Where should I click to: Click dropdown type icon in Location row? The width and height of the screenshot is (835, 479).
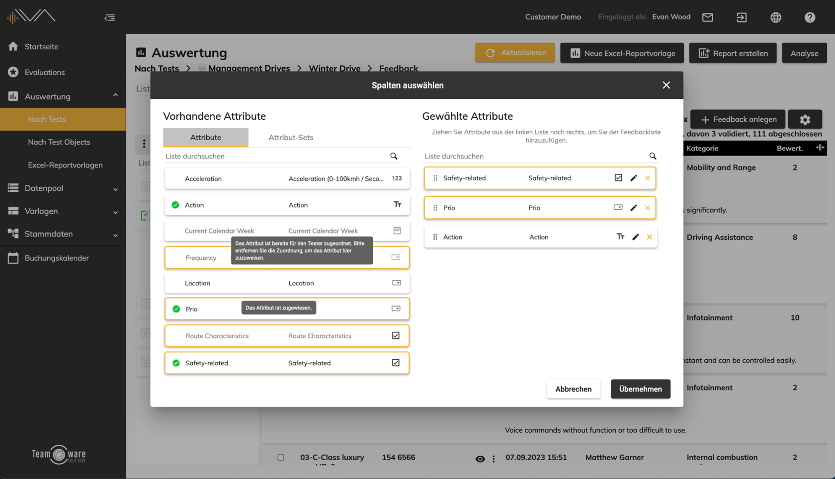coord(397,283)
